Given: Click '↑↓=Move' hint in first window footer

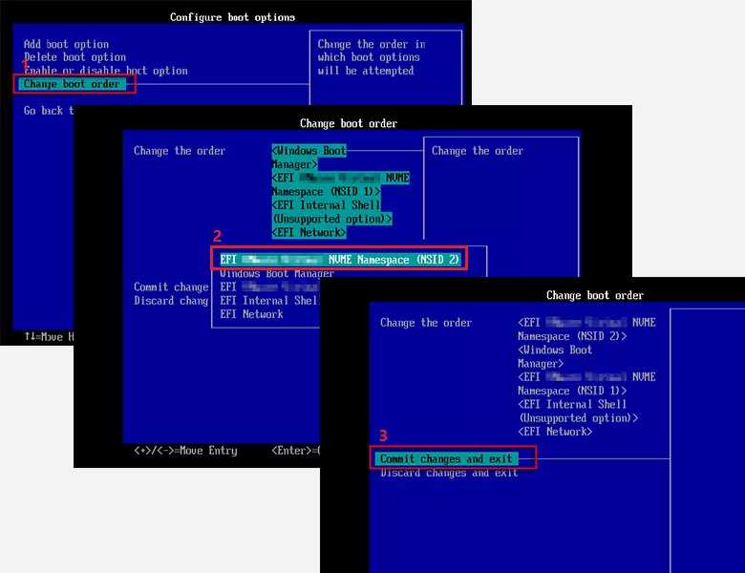Looking at the screenshot, I should pyautogui.click(x=43, y=337).
